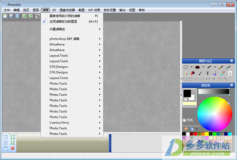Choose the polygon lasso selection tool
This screenshot has width=237, height=160.
tap(220, 79)
